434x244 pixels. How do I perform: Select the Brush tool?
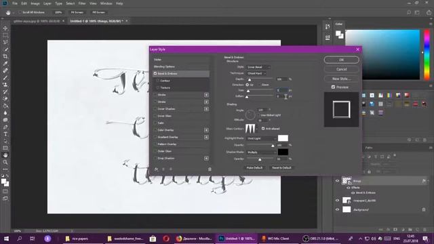[5, 78]
